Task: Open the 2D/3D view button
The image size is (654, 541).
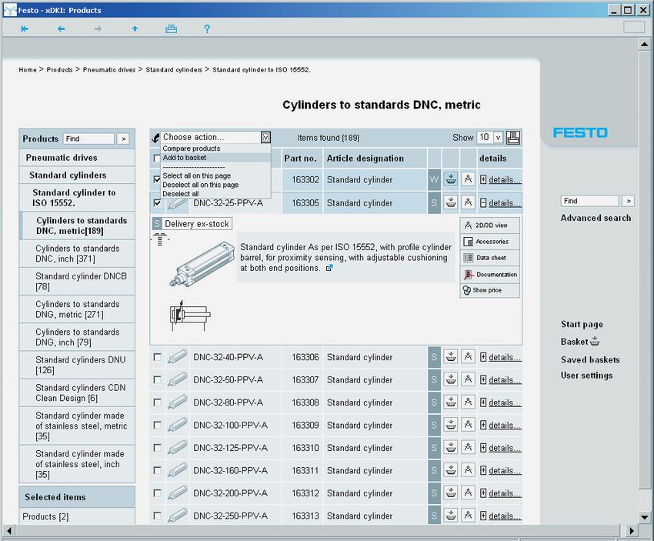Action: (x=490, y=225)
